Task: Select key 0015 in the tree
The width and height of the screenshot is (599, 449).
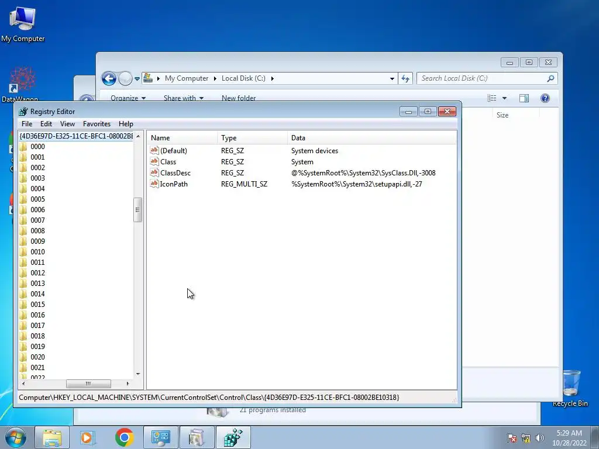Action: (x=37, y=304)
